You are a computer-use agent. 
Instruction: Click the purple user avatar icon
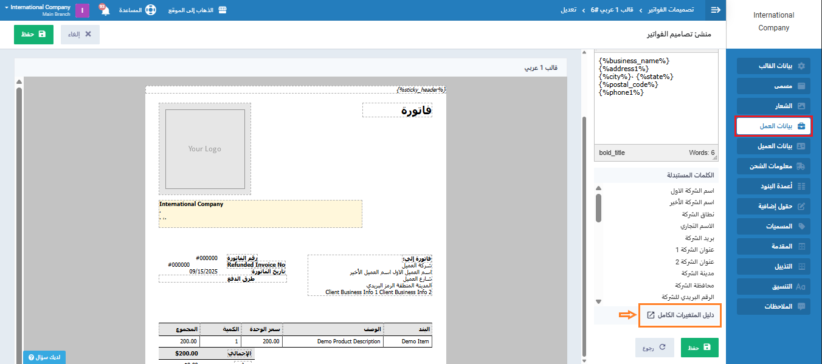tap(82, 10)
